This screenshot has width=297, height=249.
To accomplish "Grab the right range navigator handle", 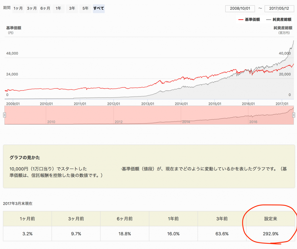I will 294,115.
